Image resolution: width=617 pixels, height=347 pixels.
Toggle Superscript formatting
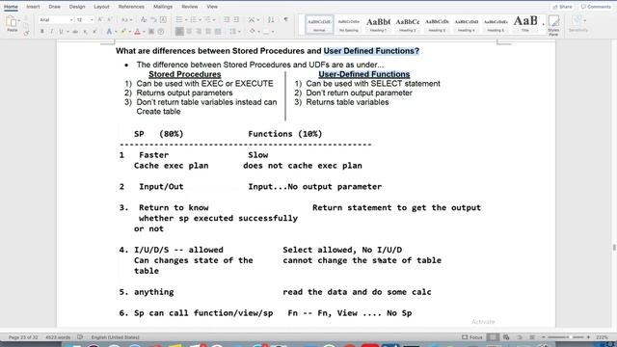(94, 32)
